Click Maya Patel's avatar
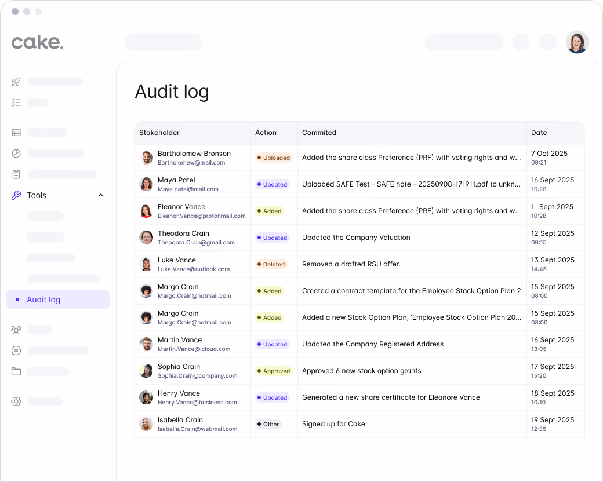Image resolution: width=603 pixels, height=482 pixels. pyautogui.click(x=146, y=184)
